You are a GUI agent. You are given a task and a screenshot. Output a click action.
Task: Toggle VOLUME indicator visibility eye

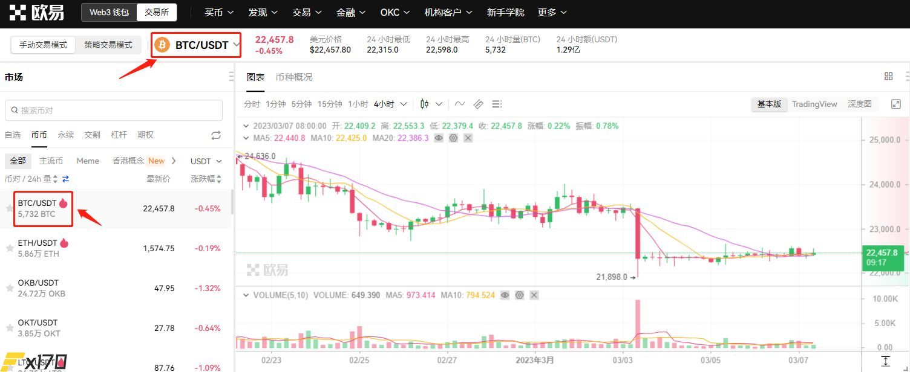[x=505, y=295]
